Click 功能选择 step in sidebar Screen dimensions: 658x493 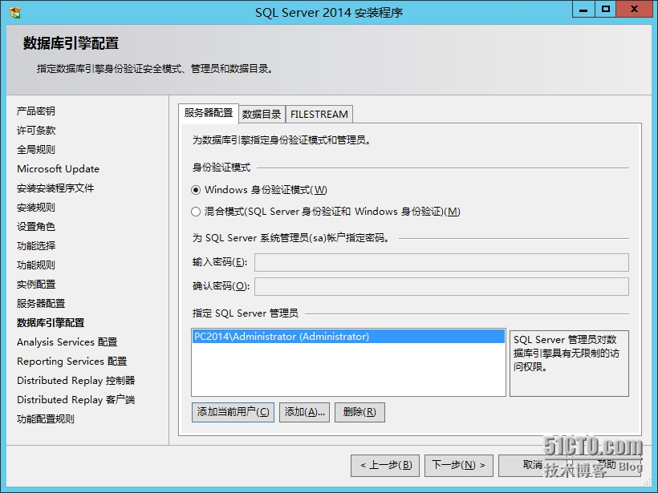pos(36,246)
